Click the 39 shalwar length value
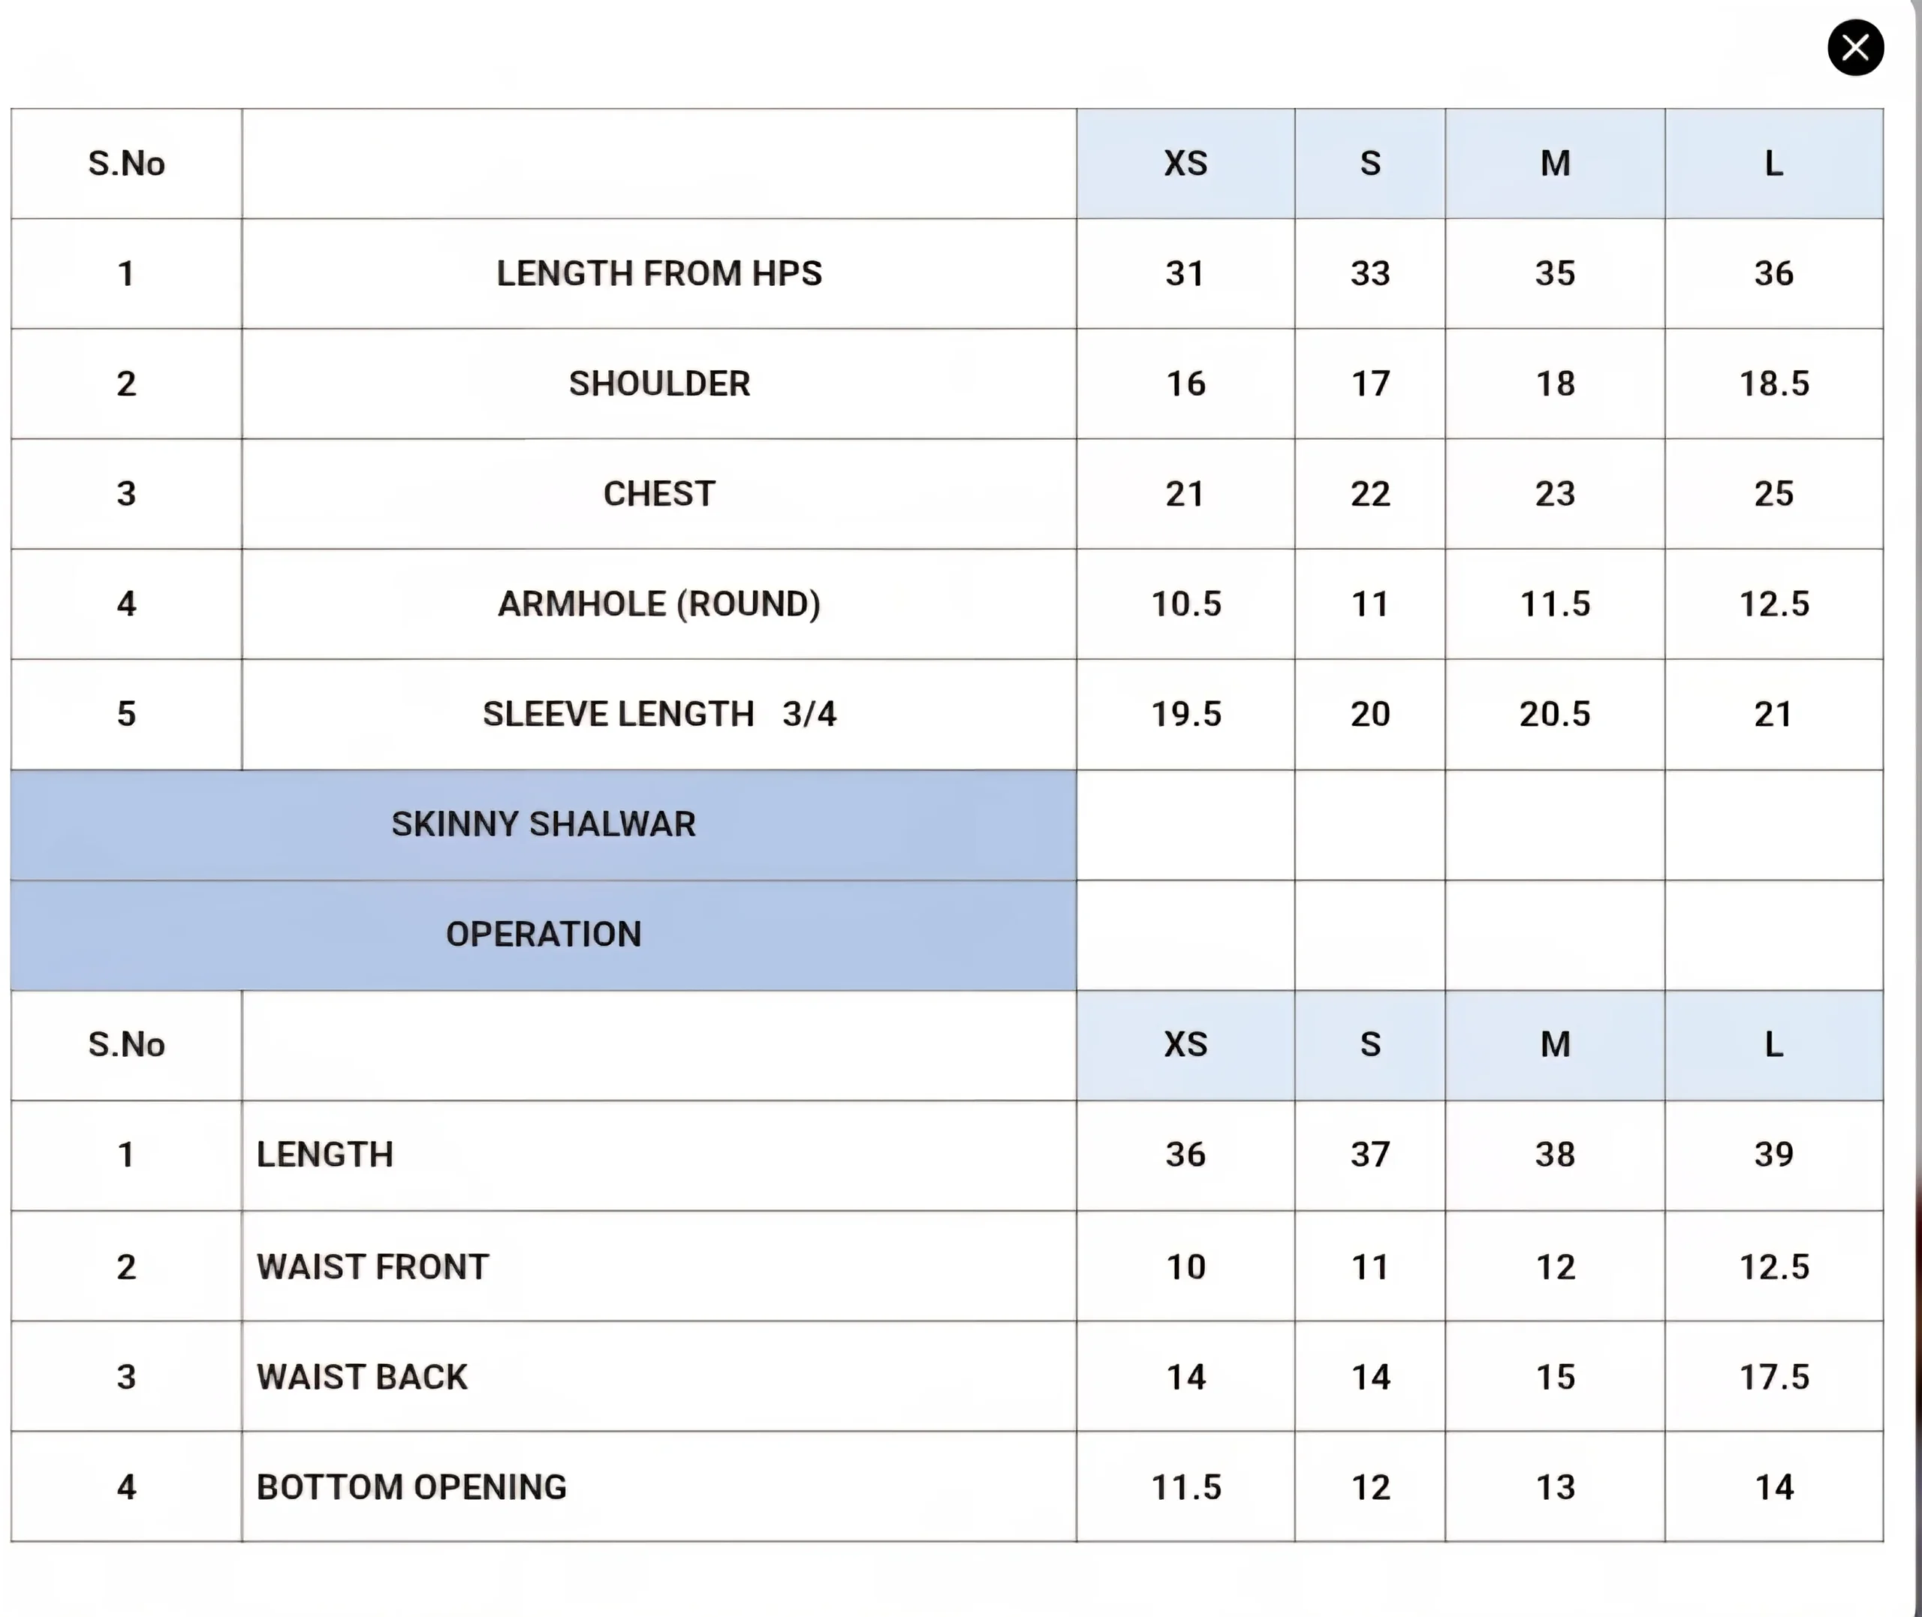The image size is (1922, 1617). click(x=1774, y=1155)
